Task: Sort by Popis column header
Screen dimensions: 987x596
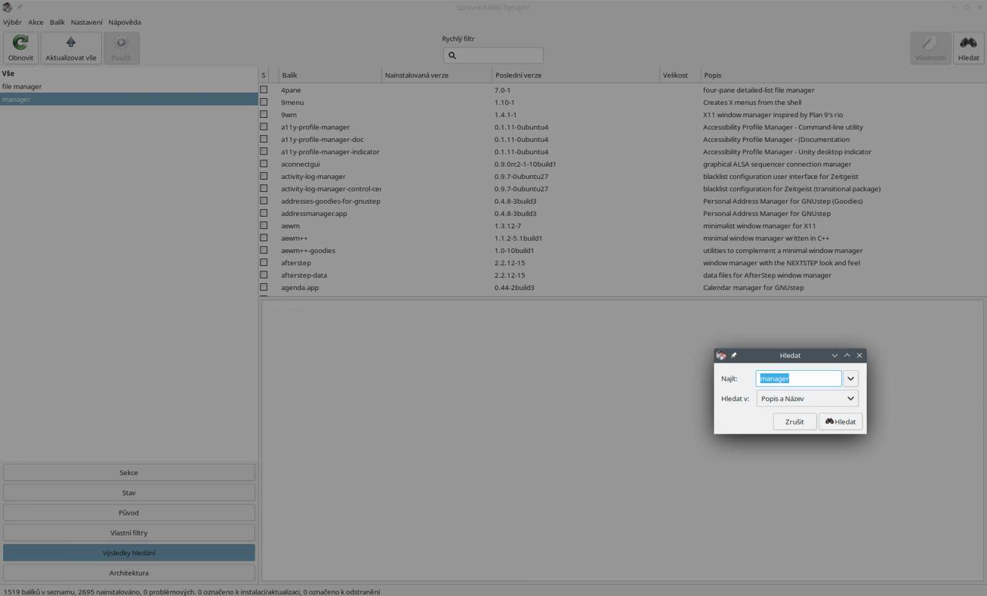Action: tap(843, 75)
